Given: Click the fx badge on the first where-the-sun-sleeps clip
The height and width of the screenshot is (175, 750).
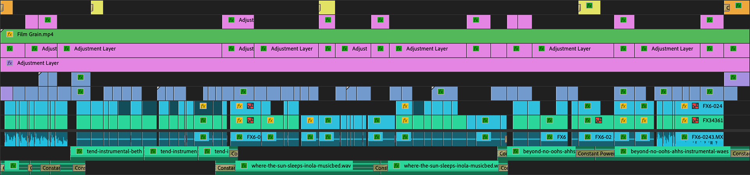Looking at the screenshot, I should pos(244,166).
